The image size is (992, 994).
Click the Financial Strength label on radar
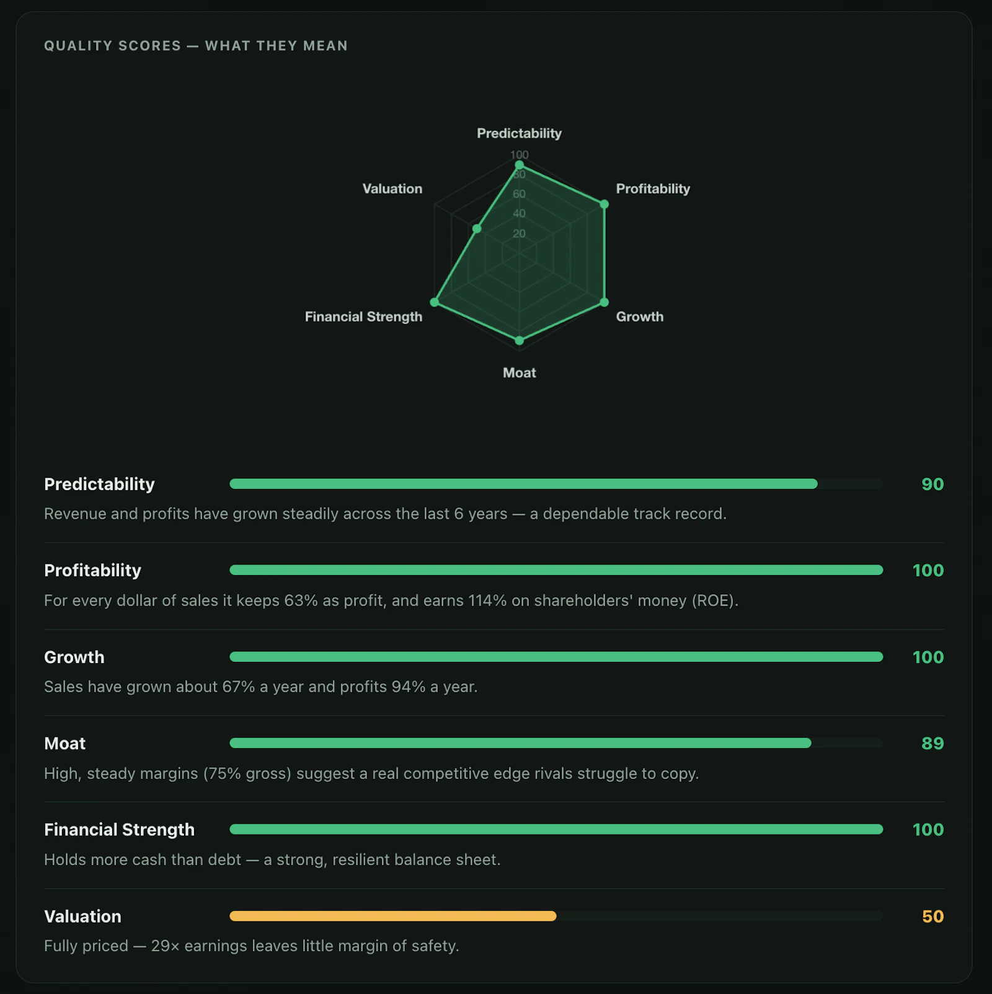click(x=363, y=317)
